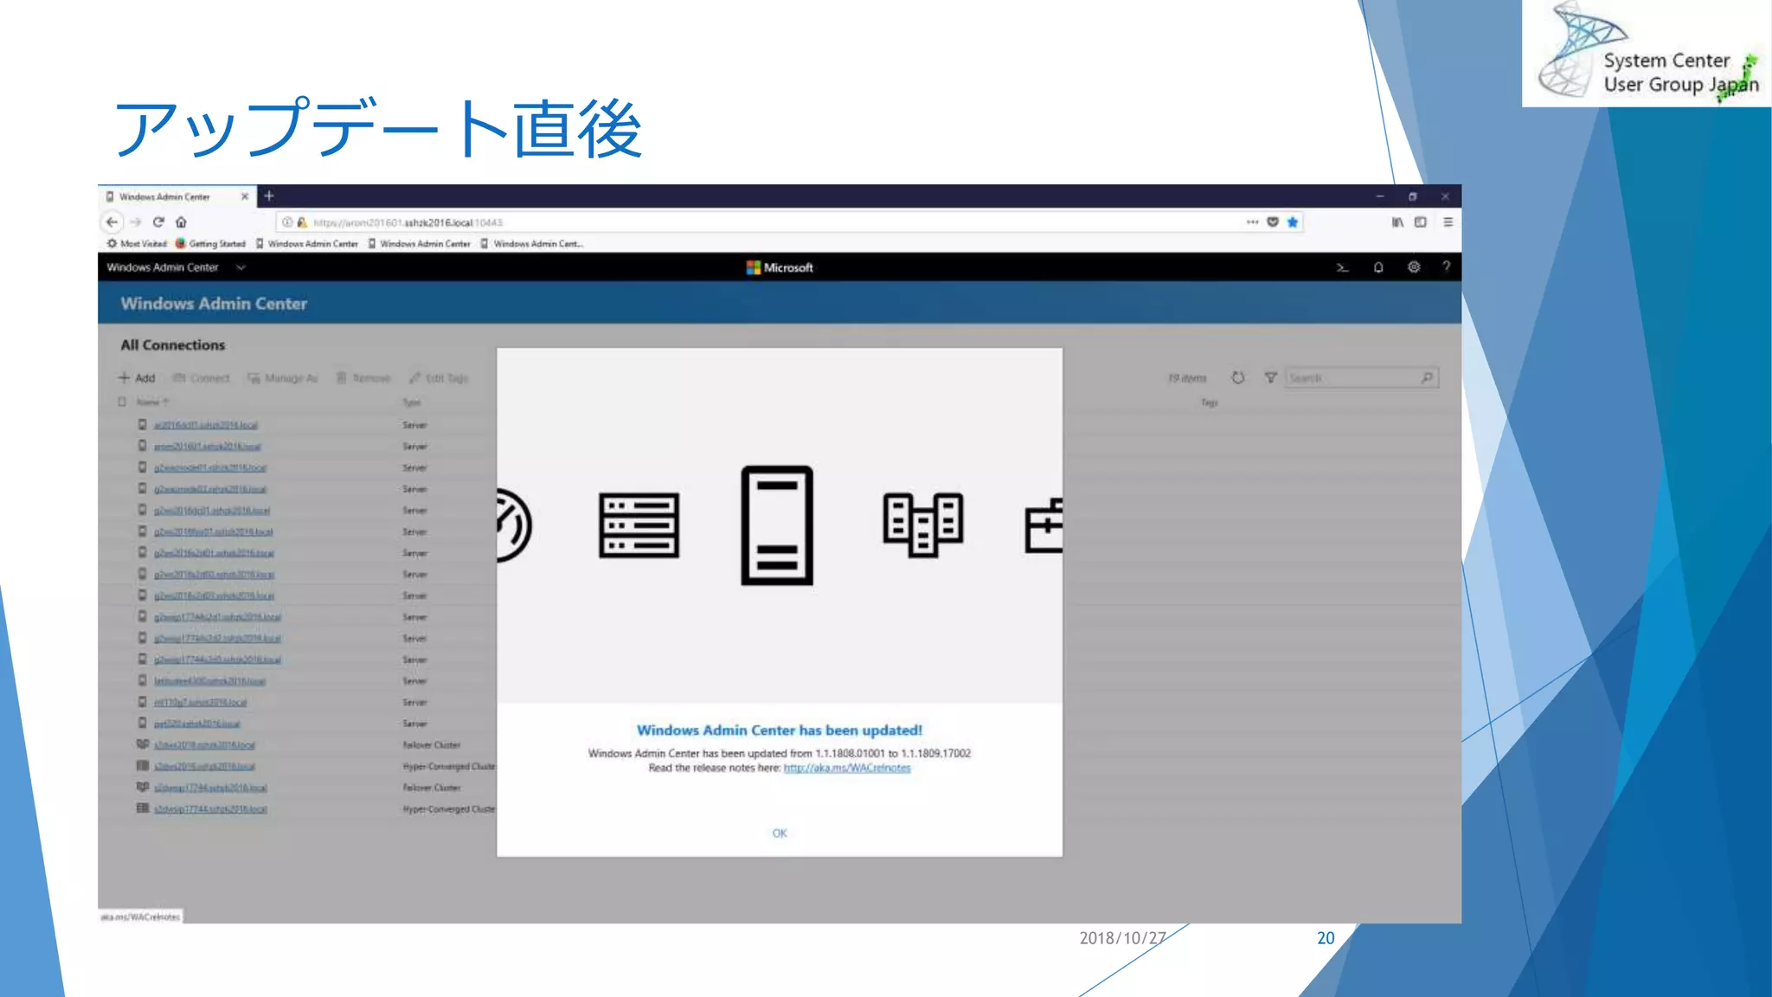Close the Windows Admin Center tab
The width and height of the screenshot is (1772, 997).
tap(245, 196)
